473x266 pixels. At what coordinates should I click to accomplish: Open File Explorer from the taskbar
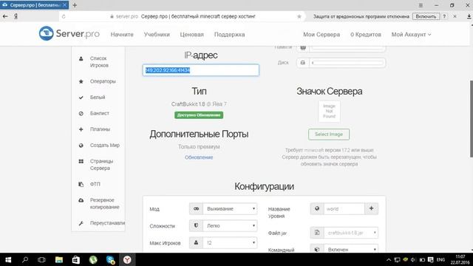tap(59, 259)
